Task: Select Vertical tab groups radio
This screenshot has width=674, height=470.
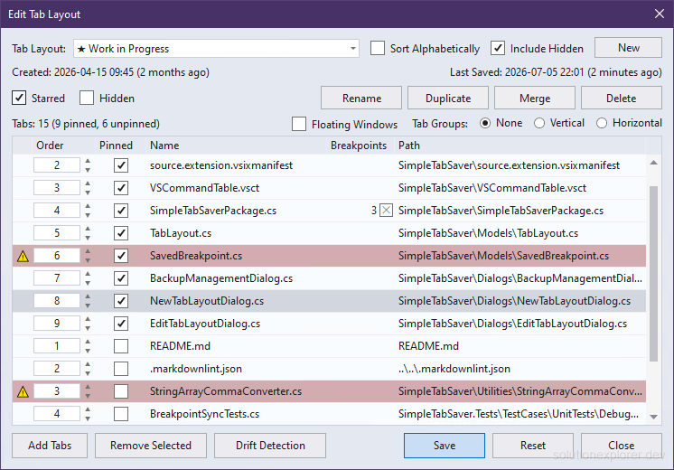Action: 539,124
